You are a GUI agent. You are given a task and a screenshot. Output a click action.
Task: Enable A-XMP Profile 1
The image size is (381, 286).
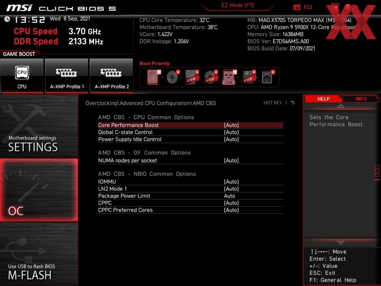click(x=67, y=76)
